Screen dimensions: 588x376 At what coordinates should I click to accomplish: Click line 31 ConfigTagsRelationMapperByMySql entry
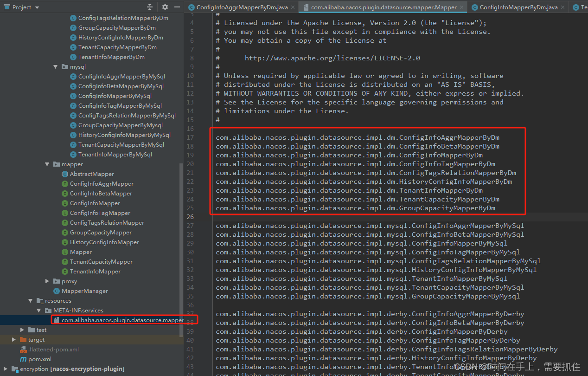click(378, 261)
